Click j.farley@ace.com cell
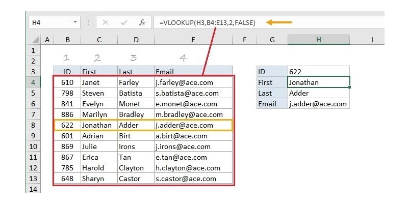 (x=193, y=82)
